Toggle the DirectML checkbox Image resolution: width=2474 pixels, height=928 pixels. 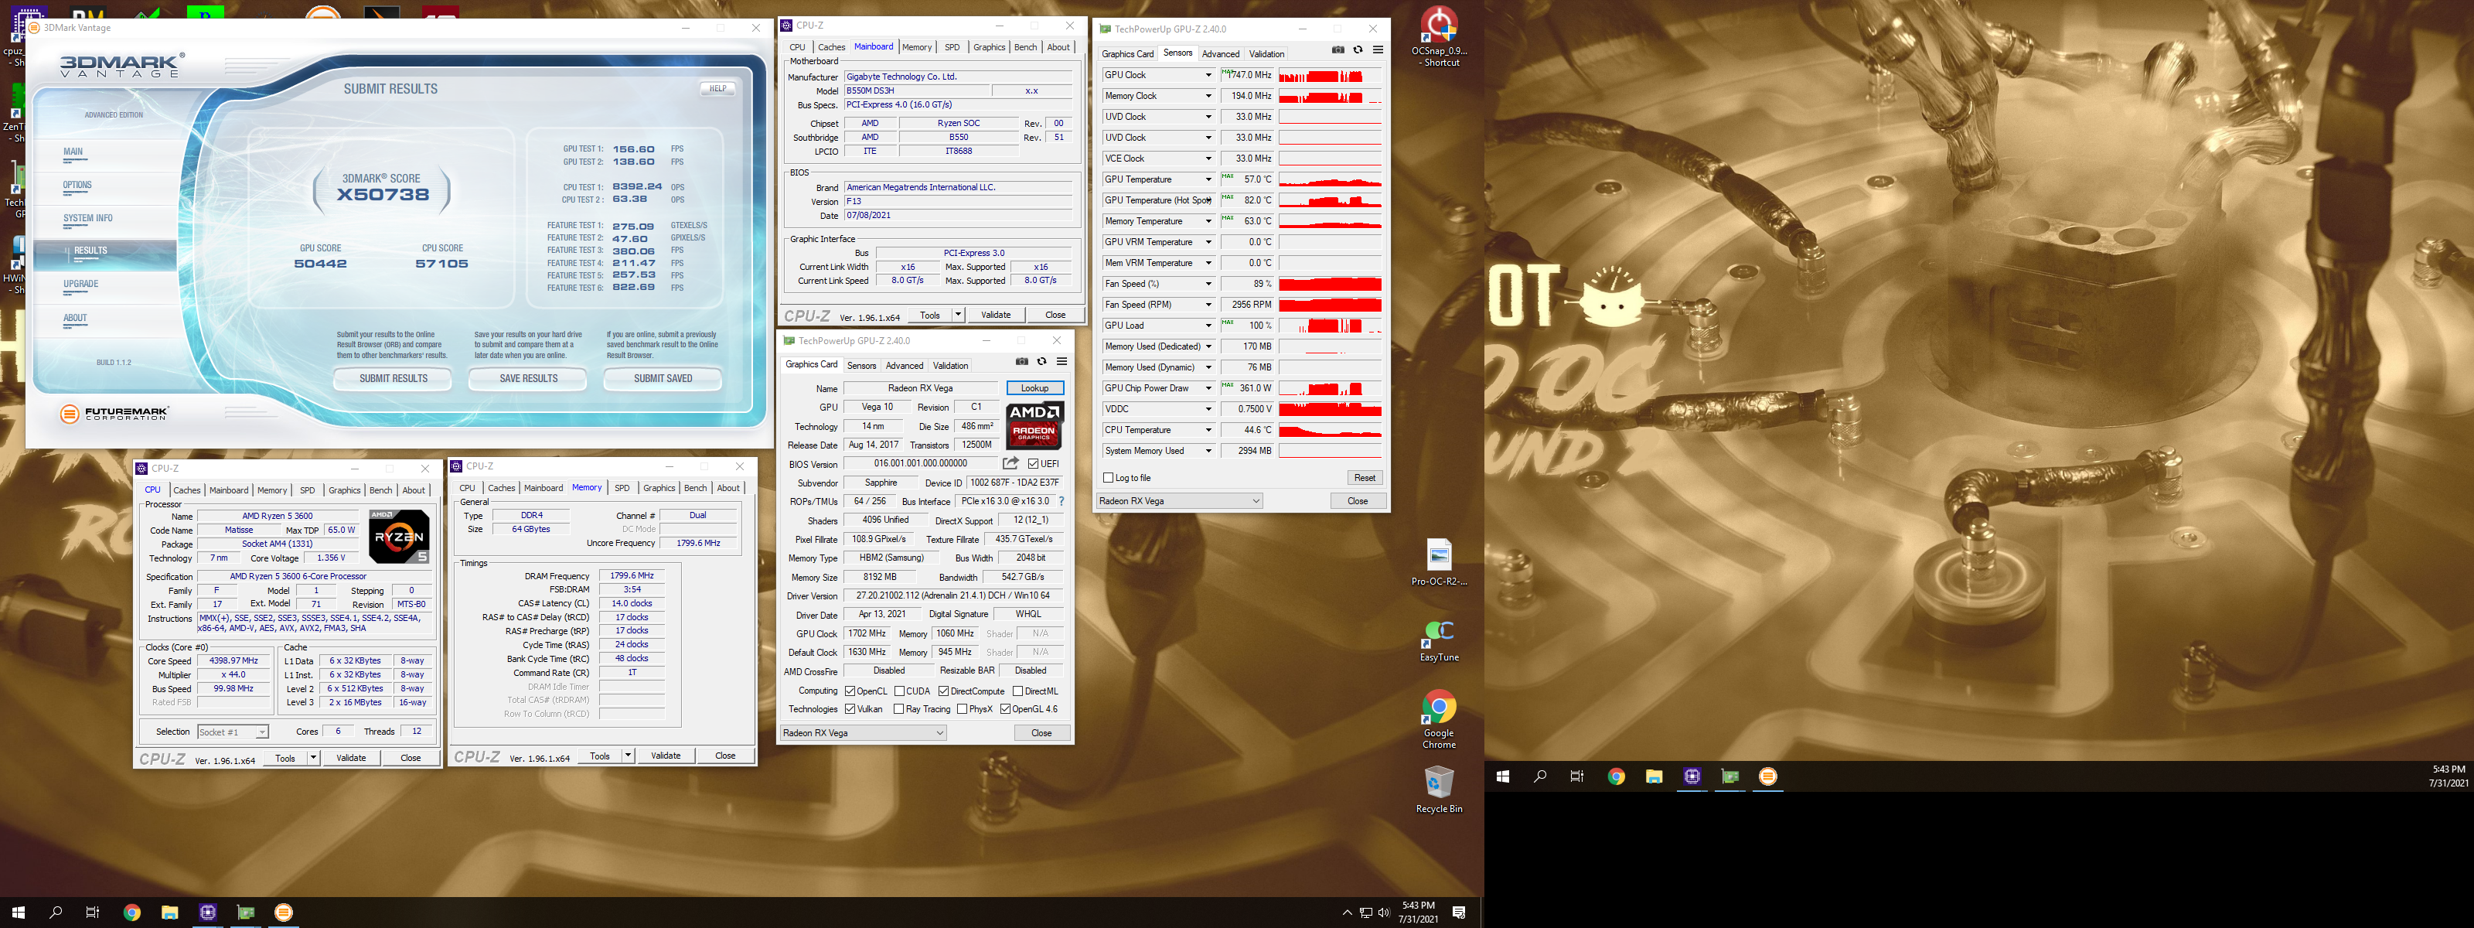tap(1017, 691)
